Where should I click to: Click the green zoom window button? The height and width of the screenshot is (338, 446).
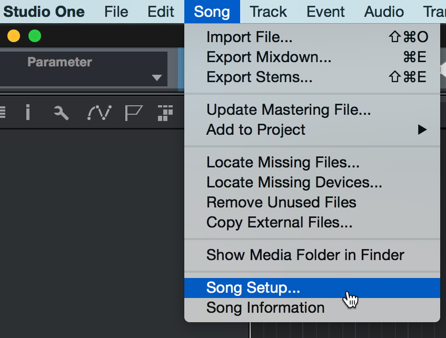35,36
